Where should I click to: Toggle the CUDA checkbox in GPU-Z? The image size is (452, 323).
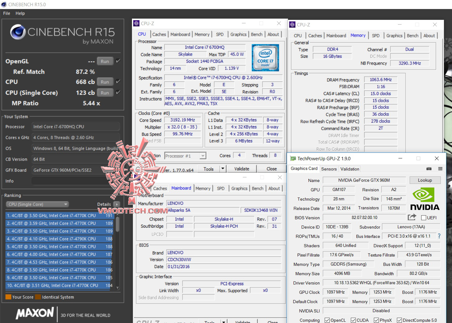pyautogui.click(x=353, y=320)
